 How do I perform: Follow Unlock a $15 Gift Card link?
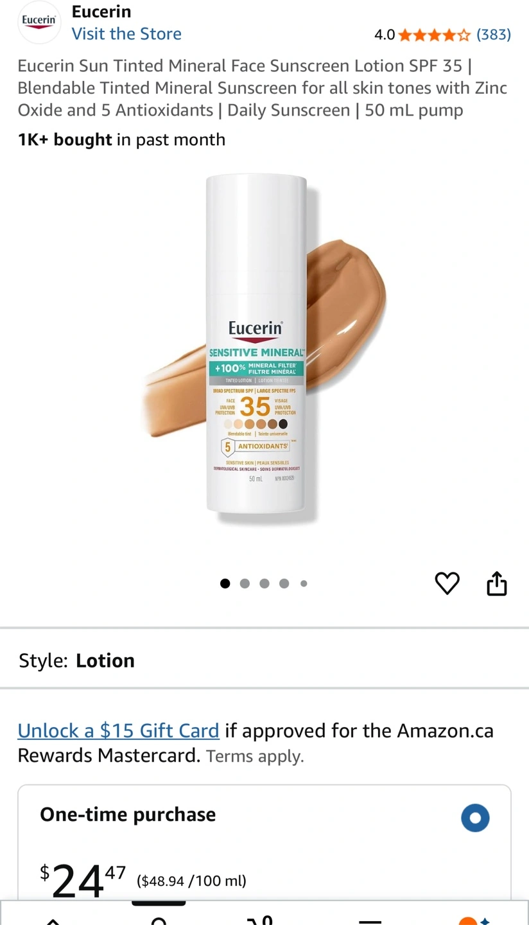click(x=119, y=731)
